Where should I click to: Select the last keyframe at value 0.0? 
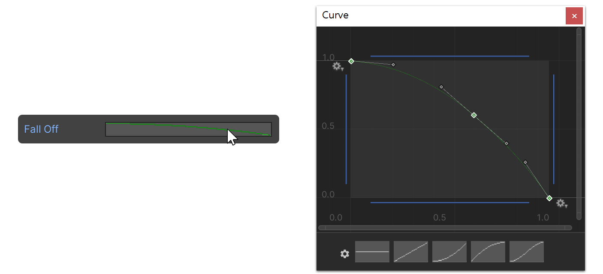click(549, 198)
